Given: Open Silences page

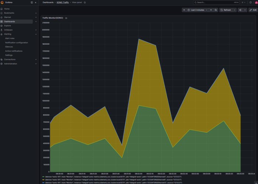Looking at the screenshot, I should [x=9, y=47].
